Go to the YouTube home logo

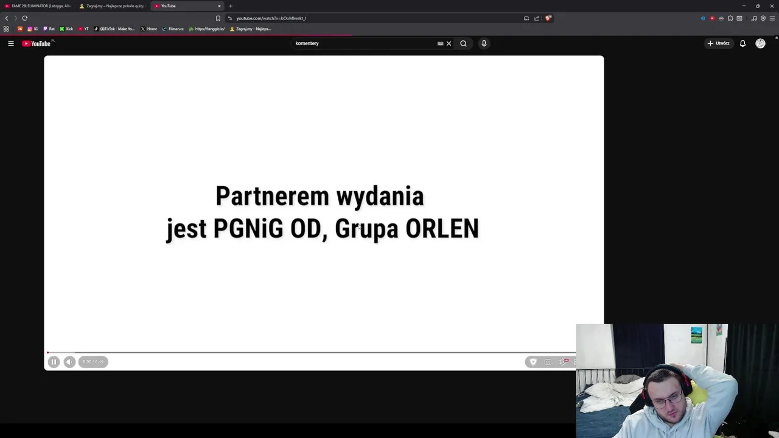click(37, 43)
